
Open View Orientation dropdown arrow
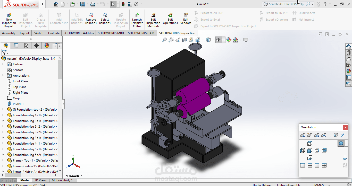[203, 40]
